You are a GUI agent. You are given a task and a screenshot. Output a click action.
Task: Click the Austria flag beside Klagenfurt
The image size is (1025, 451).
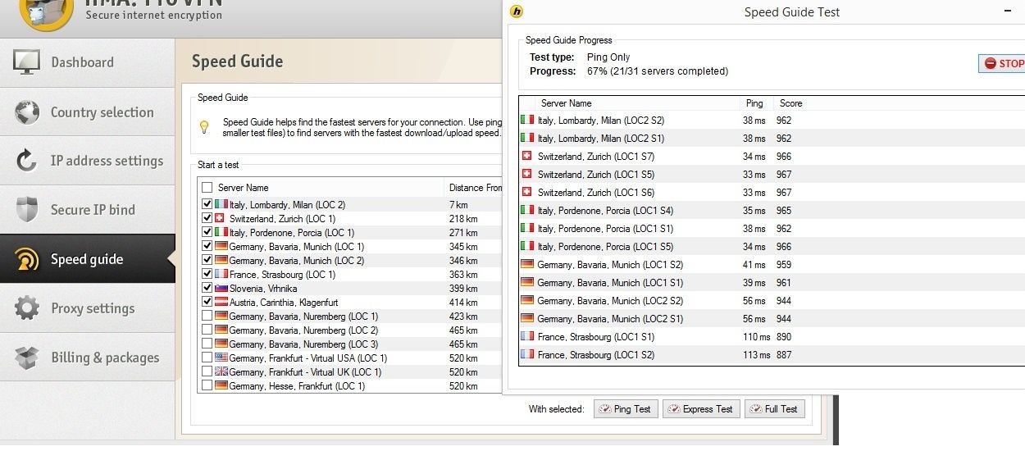click(x=221, y=302)
